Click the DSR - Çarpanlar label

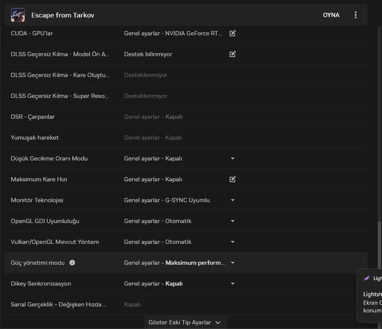33,117
